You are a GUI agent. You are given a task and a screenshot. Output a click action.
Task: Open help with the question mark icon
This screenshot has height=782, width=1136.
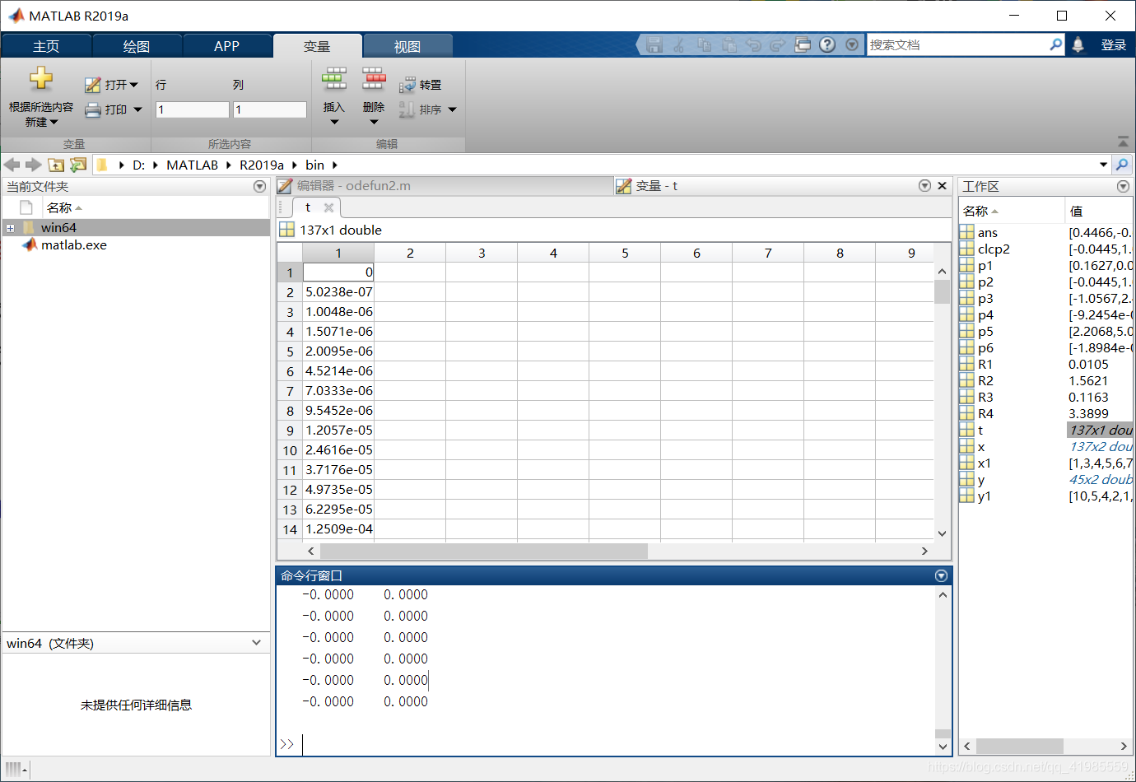[x=827, y=44]
